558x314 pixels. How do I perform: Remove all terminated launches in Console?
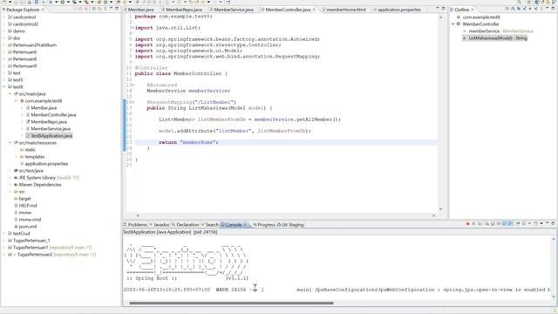[480, 224]
